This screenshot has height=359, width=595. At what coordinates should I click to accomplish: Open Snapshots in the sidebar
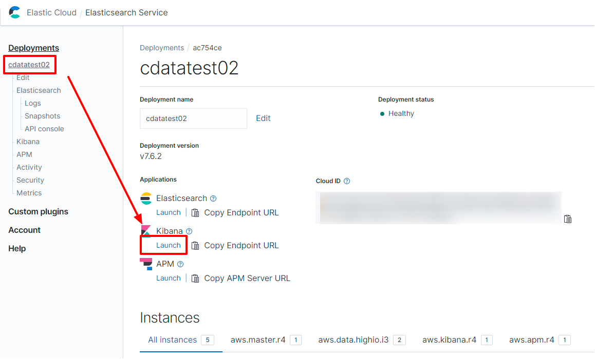(43, 116)
